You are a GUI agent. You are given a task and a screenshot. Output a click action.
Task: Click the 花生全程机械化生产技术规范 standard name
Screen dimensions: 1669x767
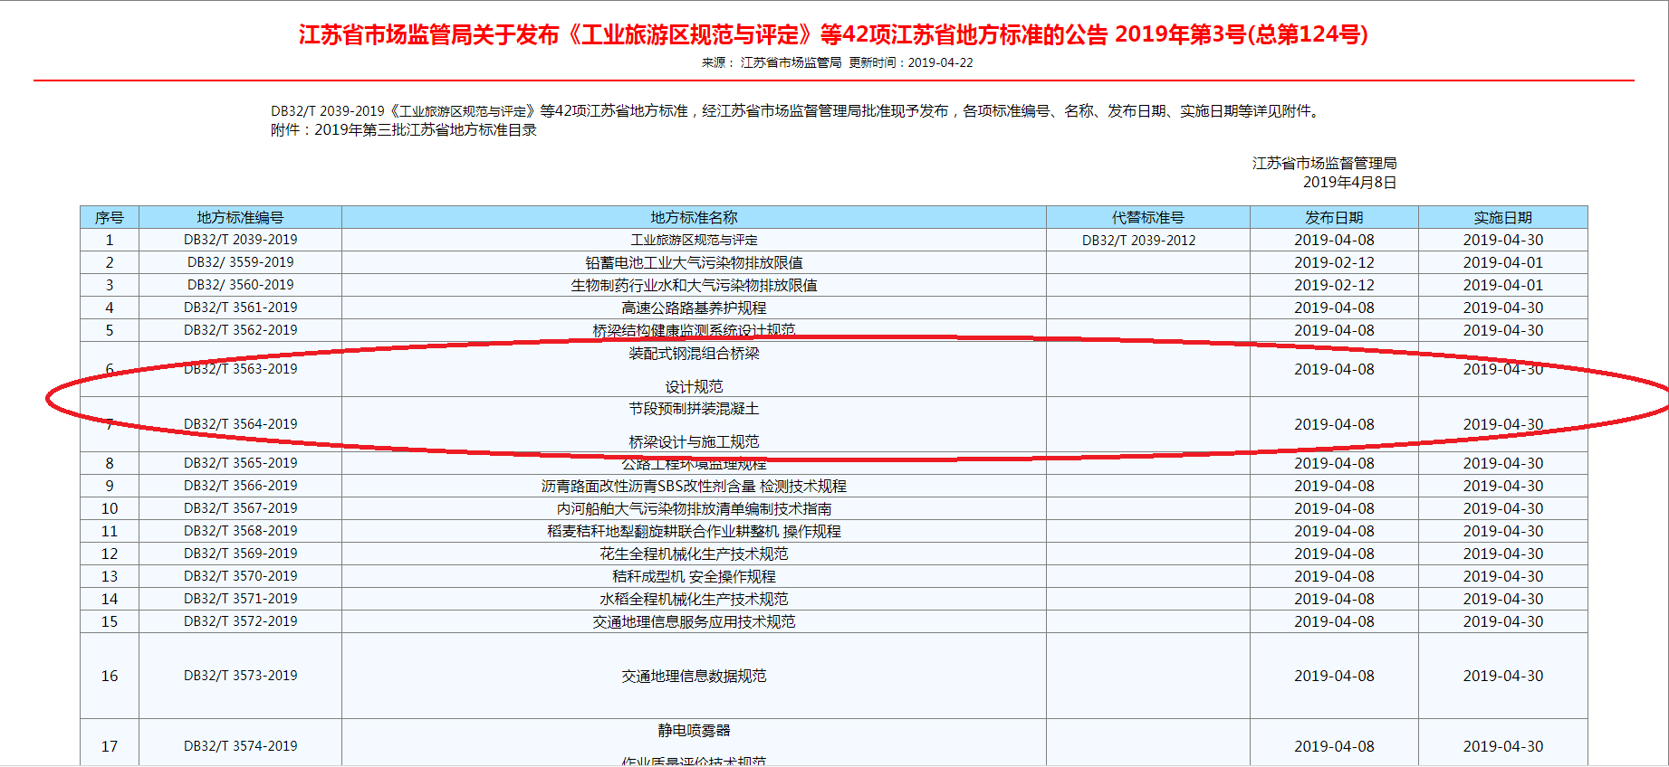[x=694, y=554]
